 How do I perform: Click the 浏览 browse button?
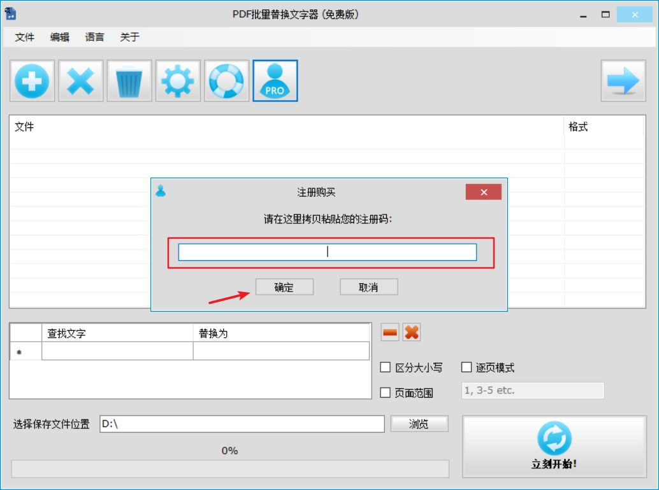(x=419, y=424)
